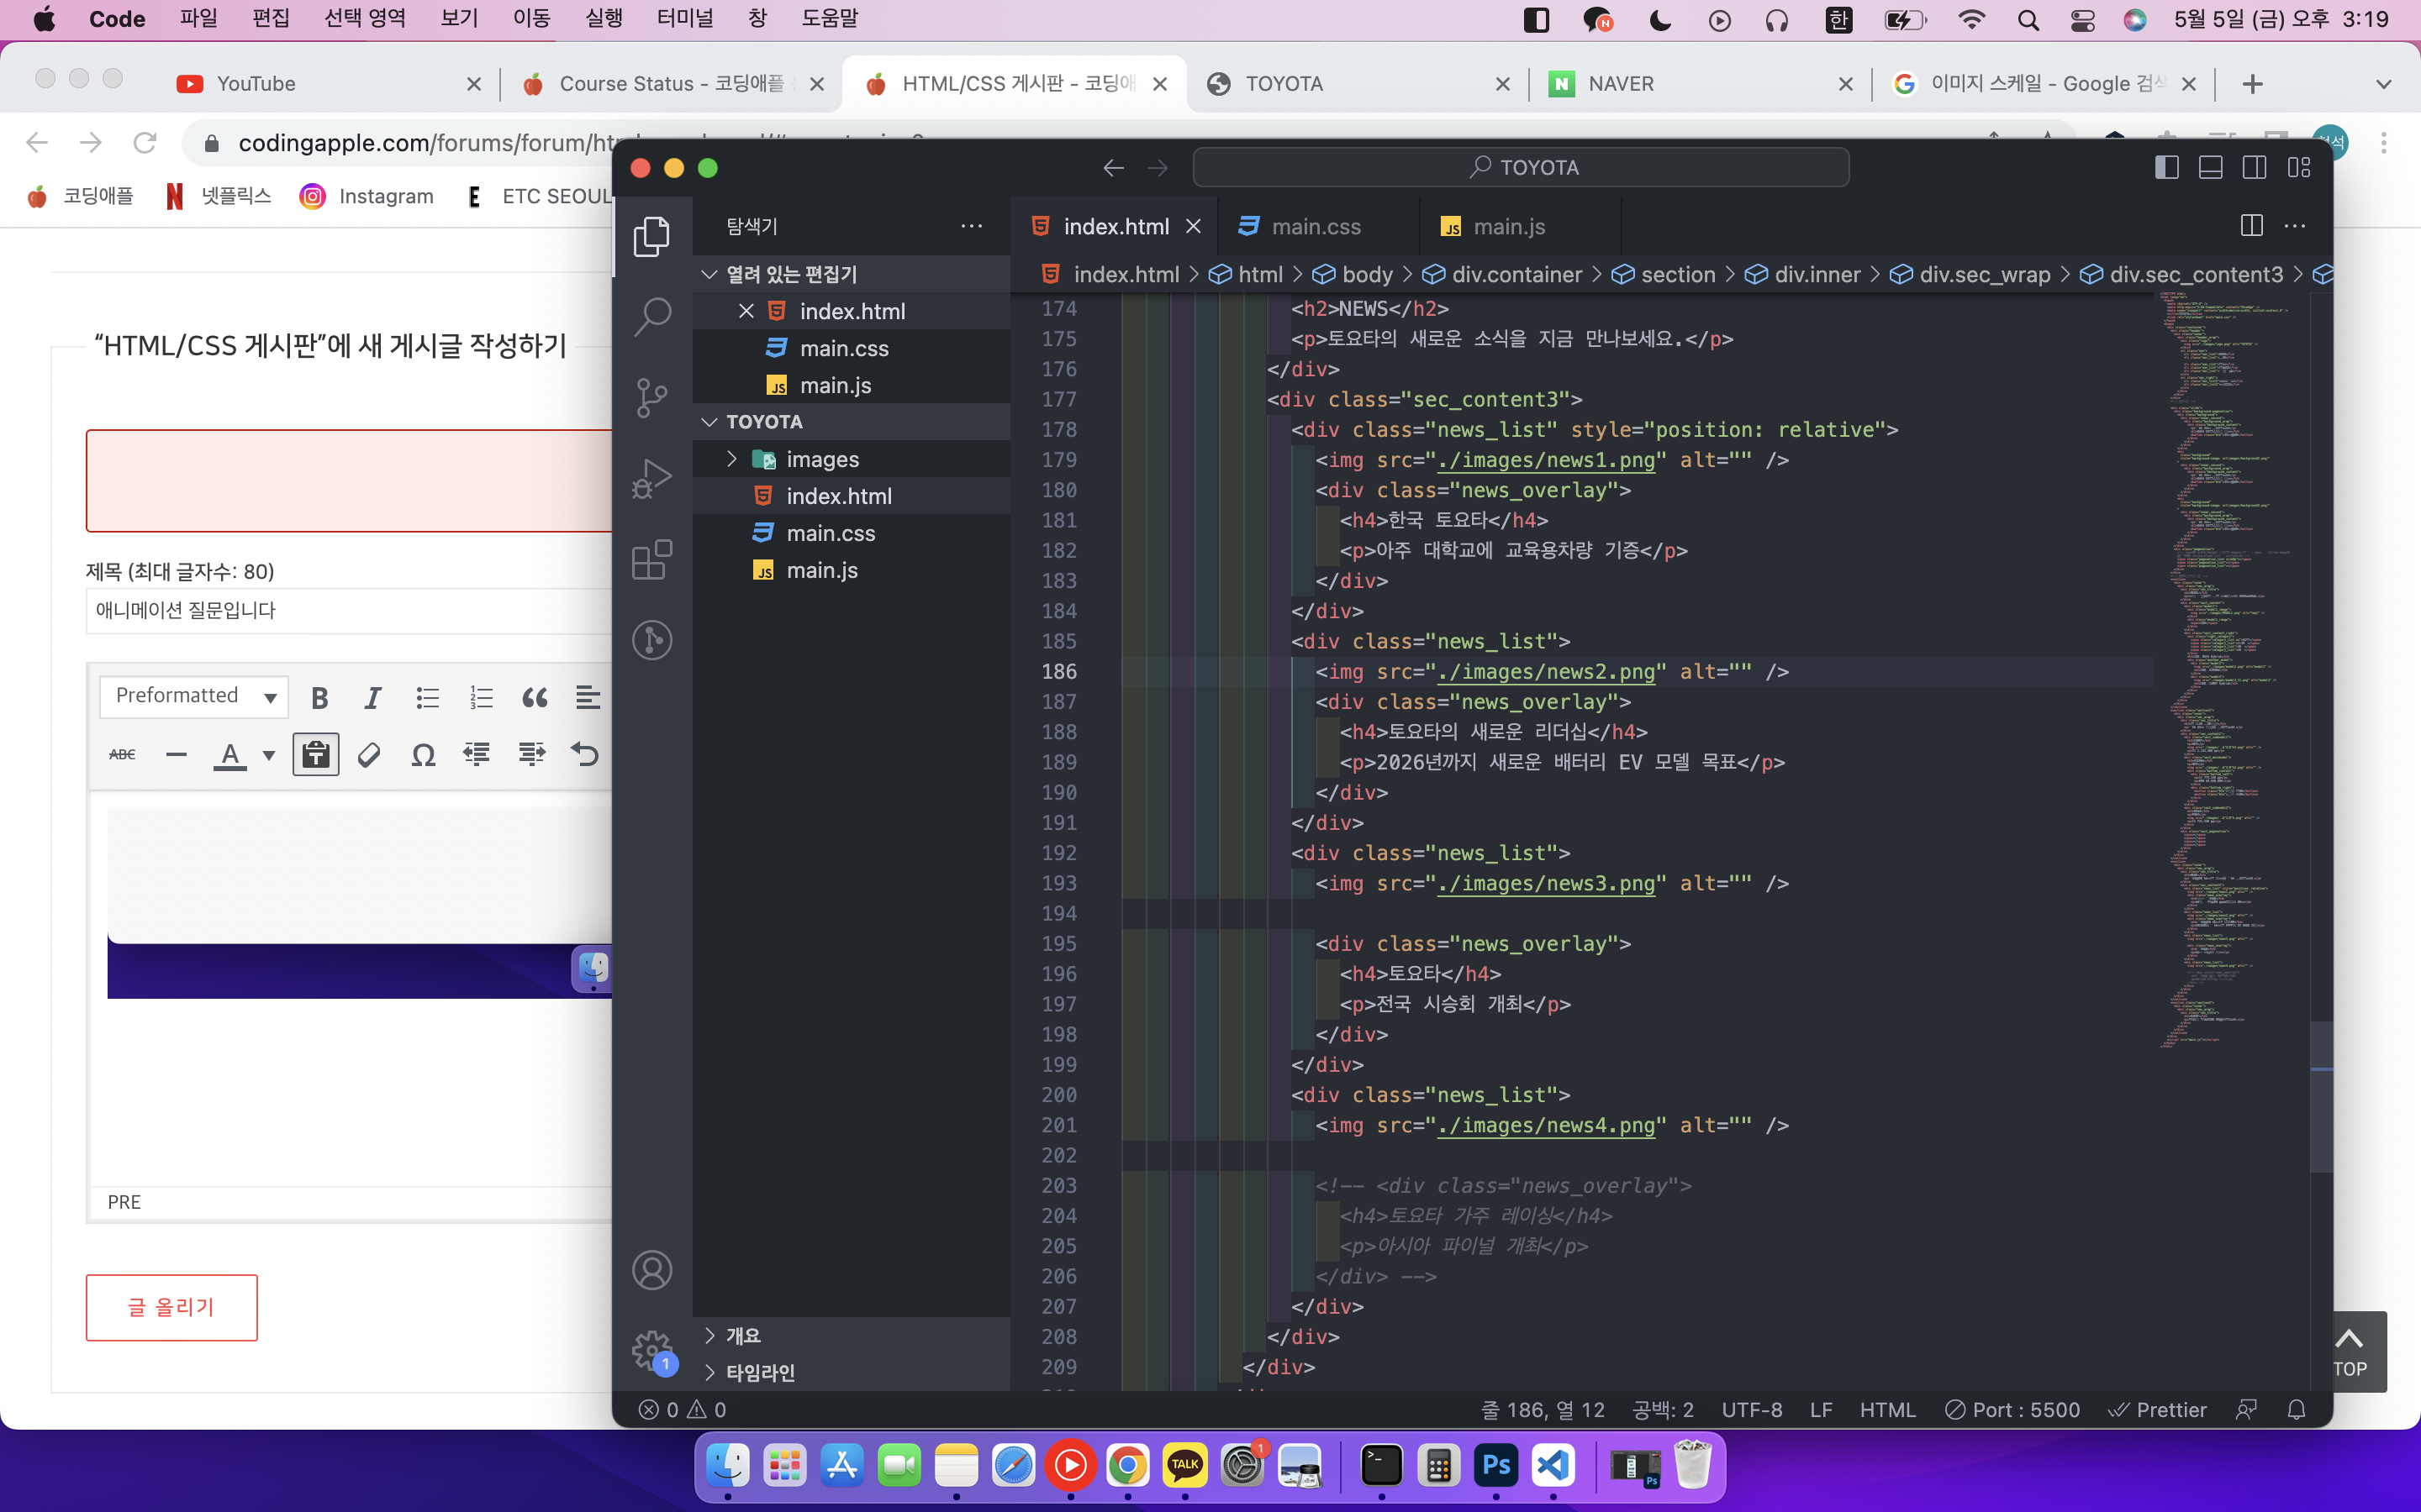Switch to the main.css editor tab
The width and height of the screenshot is (2421, 1512).
pyautogui.click(x=1316, y=227)
